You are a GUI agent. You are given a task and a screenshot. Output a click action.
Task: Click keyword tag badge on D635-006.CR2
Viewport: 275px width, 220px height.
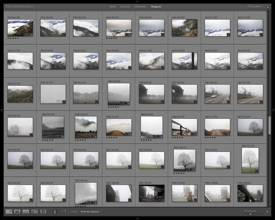[64, 35]
